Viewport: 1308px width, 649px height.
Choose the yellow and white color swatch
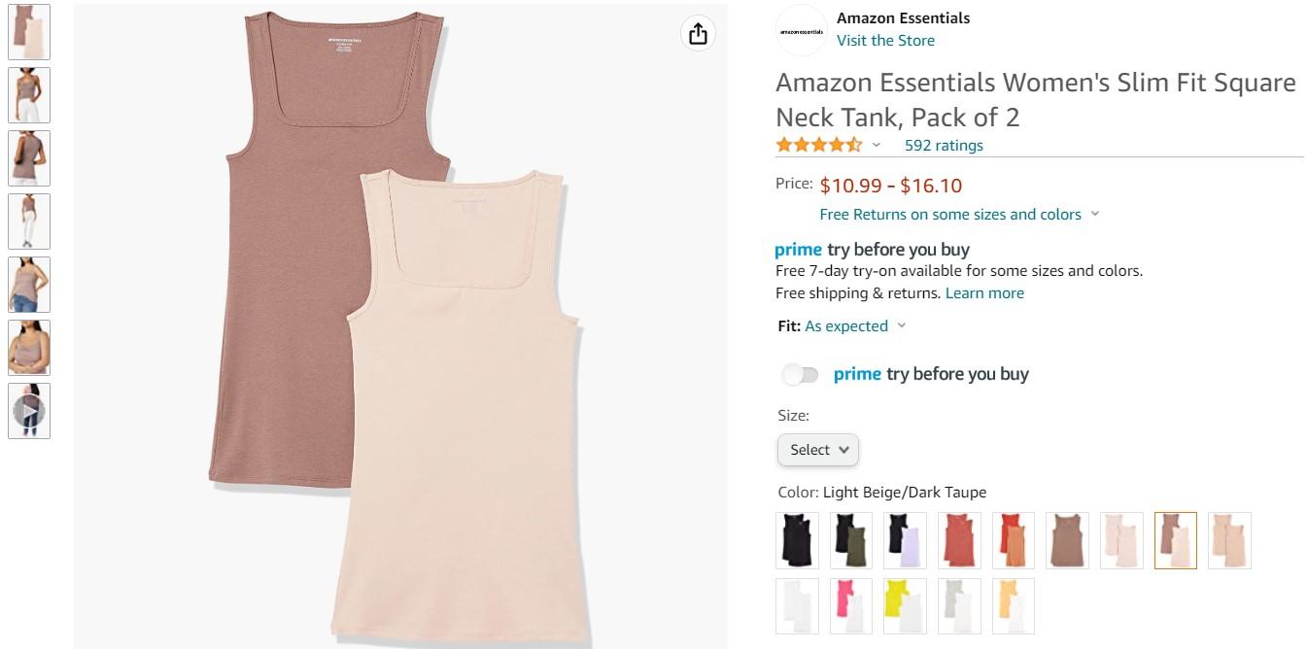point(906,606)
